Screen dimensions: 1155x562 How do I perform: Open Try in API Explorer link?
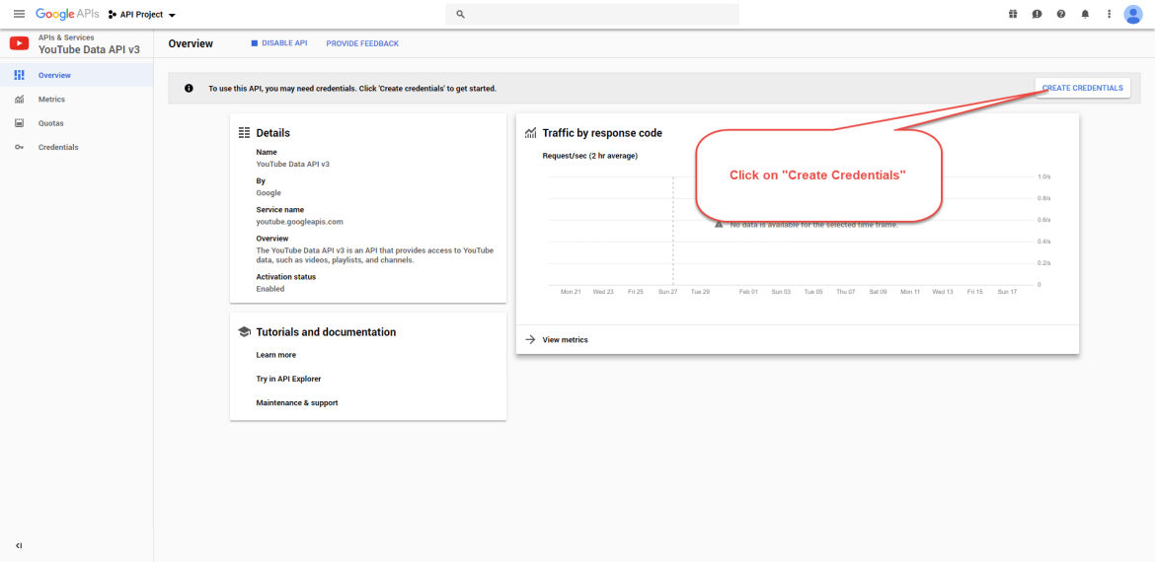click(288, 379)
